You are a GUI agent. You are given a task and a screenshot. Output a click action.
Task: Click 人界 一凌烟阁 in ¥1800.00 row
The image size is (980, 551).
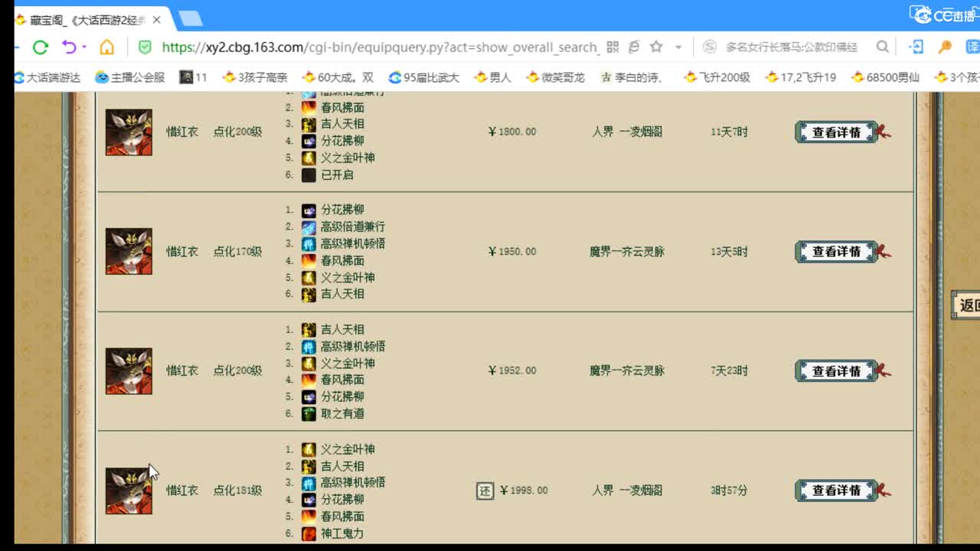coord(627,132)
